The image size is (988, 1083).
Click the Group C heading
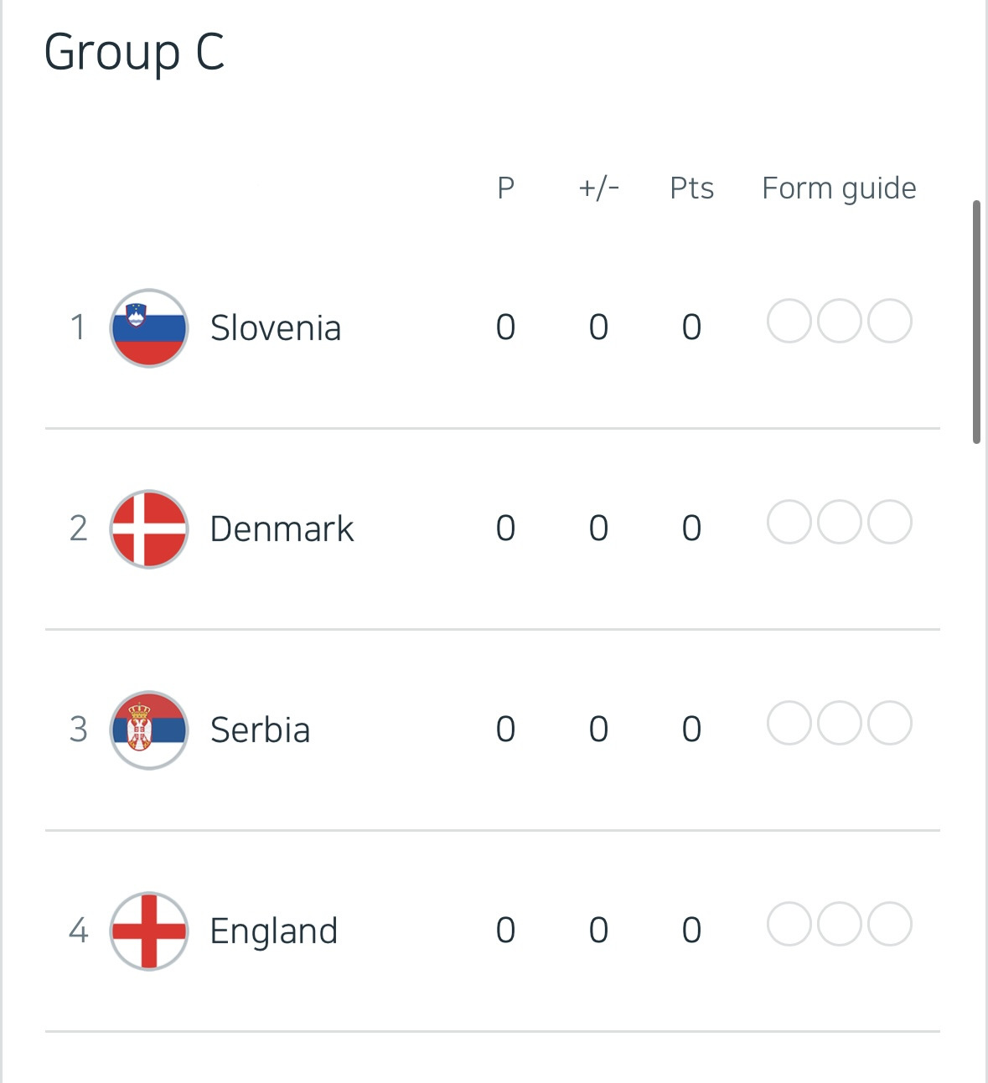tap(134, 52)
